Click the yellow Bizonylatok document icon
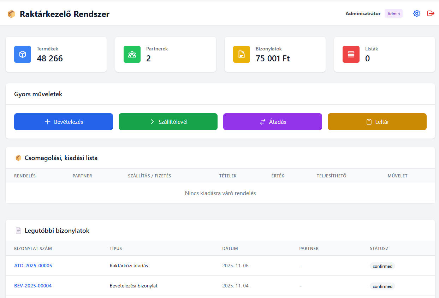The image size is (439, 298). click(242, 54)
